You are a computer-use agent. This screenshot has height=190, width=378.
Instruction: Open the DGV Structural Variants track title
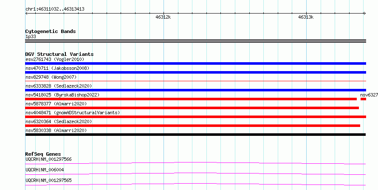tap(59, 54)
